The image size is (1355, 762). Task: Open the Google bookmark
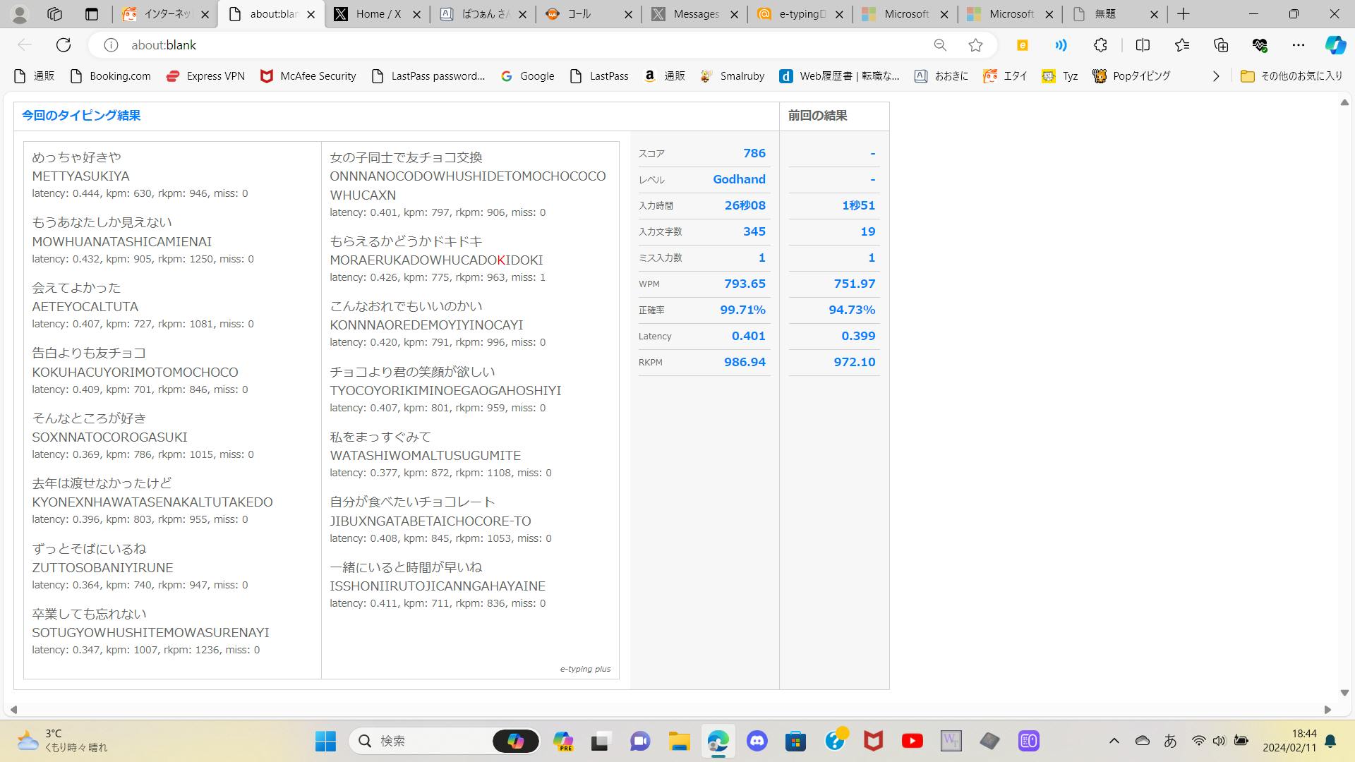click(x=528, y=76)
